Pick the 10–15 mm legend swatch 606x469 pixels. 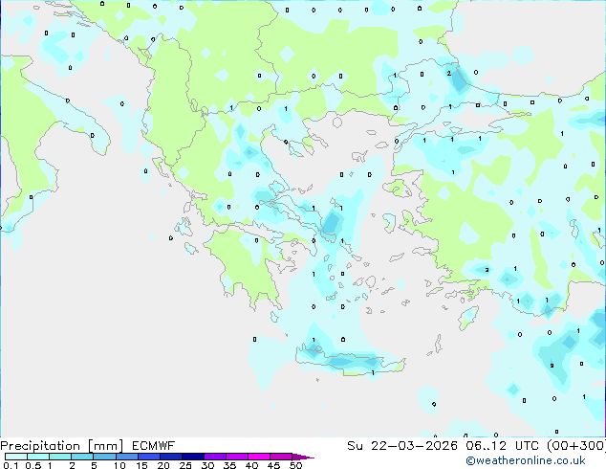(x=127, y=457)
